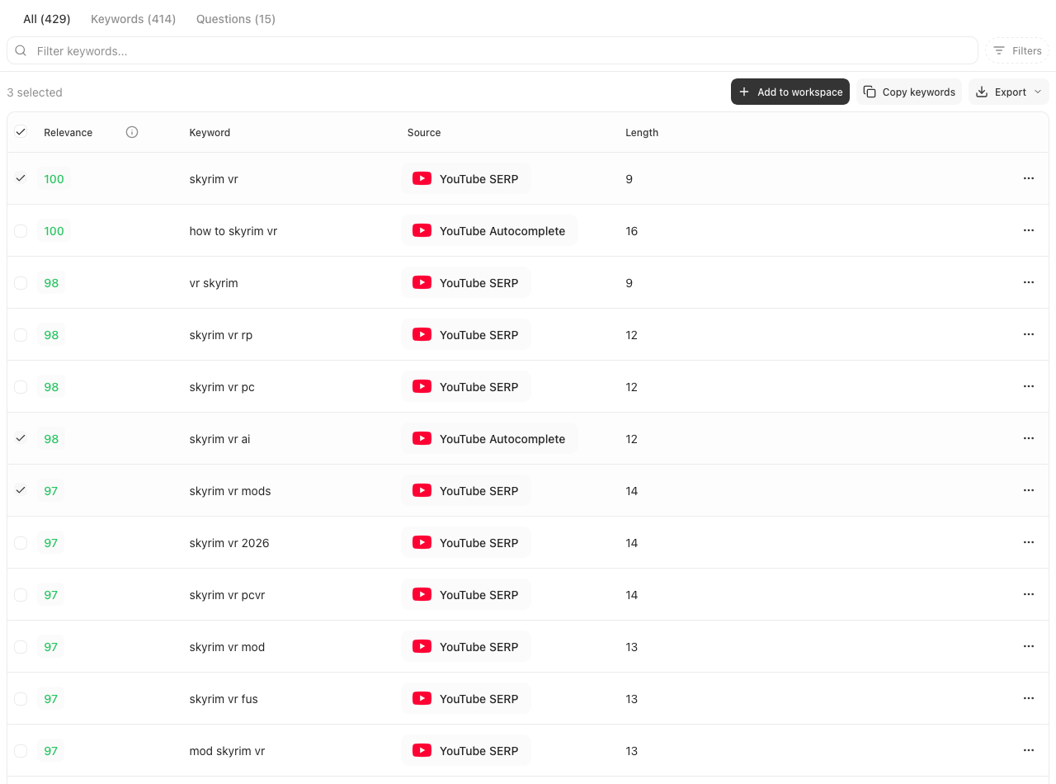Click Add to workspace button
Screen dimensions: 1056x784
pos(790,92)
